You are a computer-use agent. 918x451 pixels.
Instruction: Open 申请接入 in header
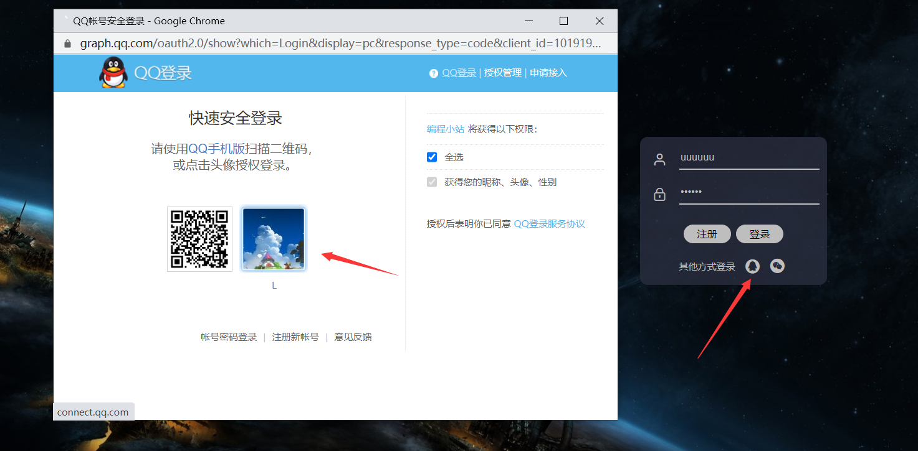[x=548, y=73]
